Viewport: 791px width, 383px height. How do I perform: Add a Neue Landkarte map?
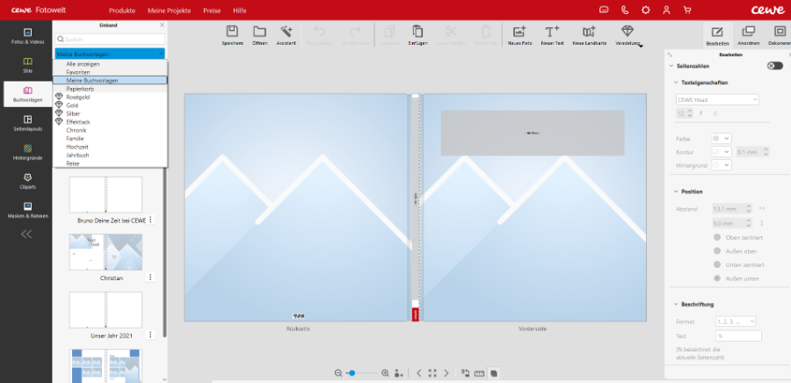pos(589,32)
